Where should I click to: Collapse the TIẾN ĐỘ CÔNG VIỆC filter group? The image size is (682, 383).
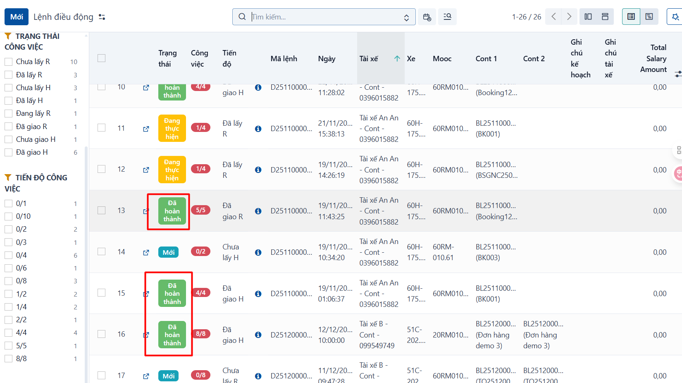click(36, 183)
